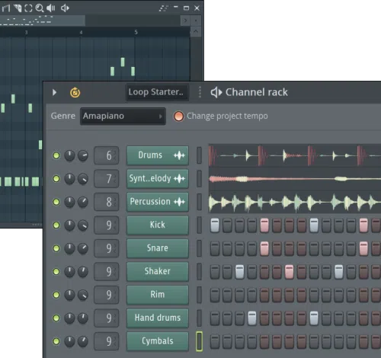Open the Kick channel button
This screenshot has width=381, height=358.
tap(158, 225)
